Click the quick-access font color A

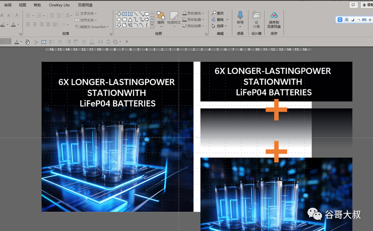[x=16, y=42]
